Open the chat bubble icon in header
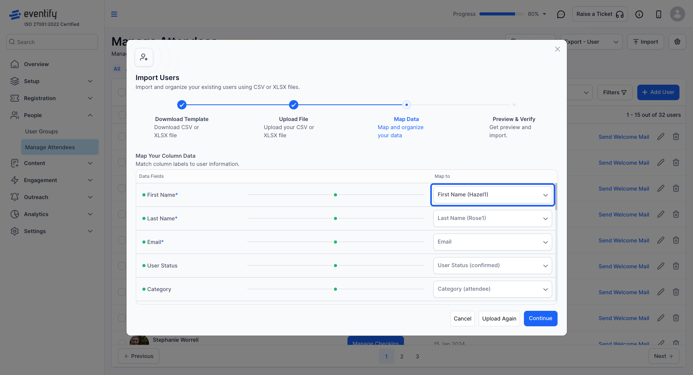693x375 pixels. point(561,14)
